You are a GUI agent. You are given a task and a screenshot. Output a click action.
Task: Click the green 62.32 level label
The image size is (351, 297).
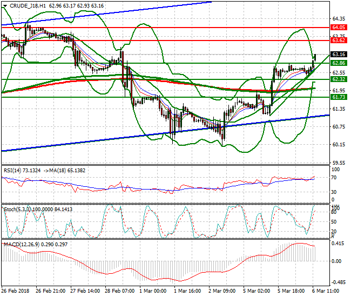point(339,79)
